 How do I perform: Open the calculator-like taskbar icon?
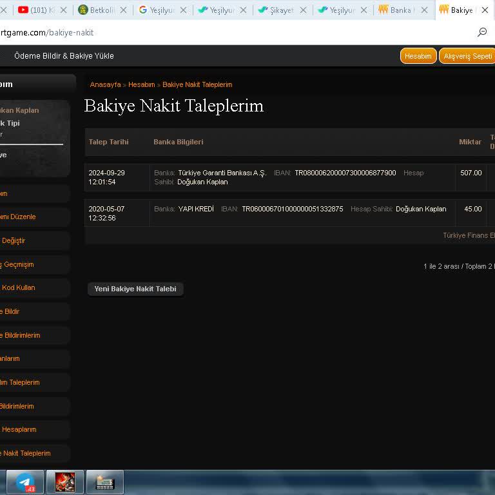coord(105,482)
